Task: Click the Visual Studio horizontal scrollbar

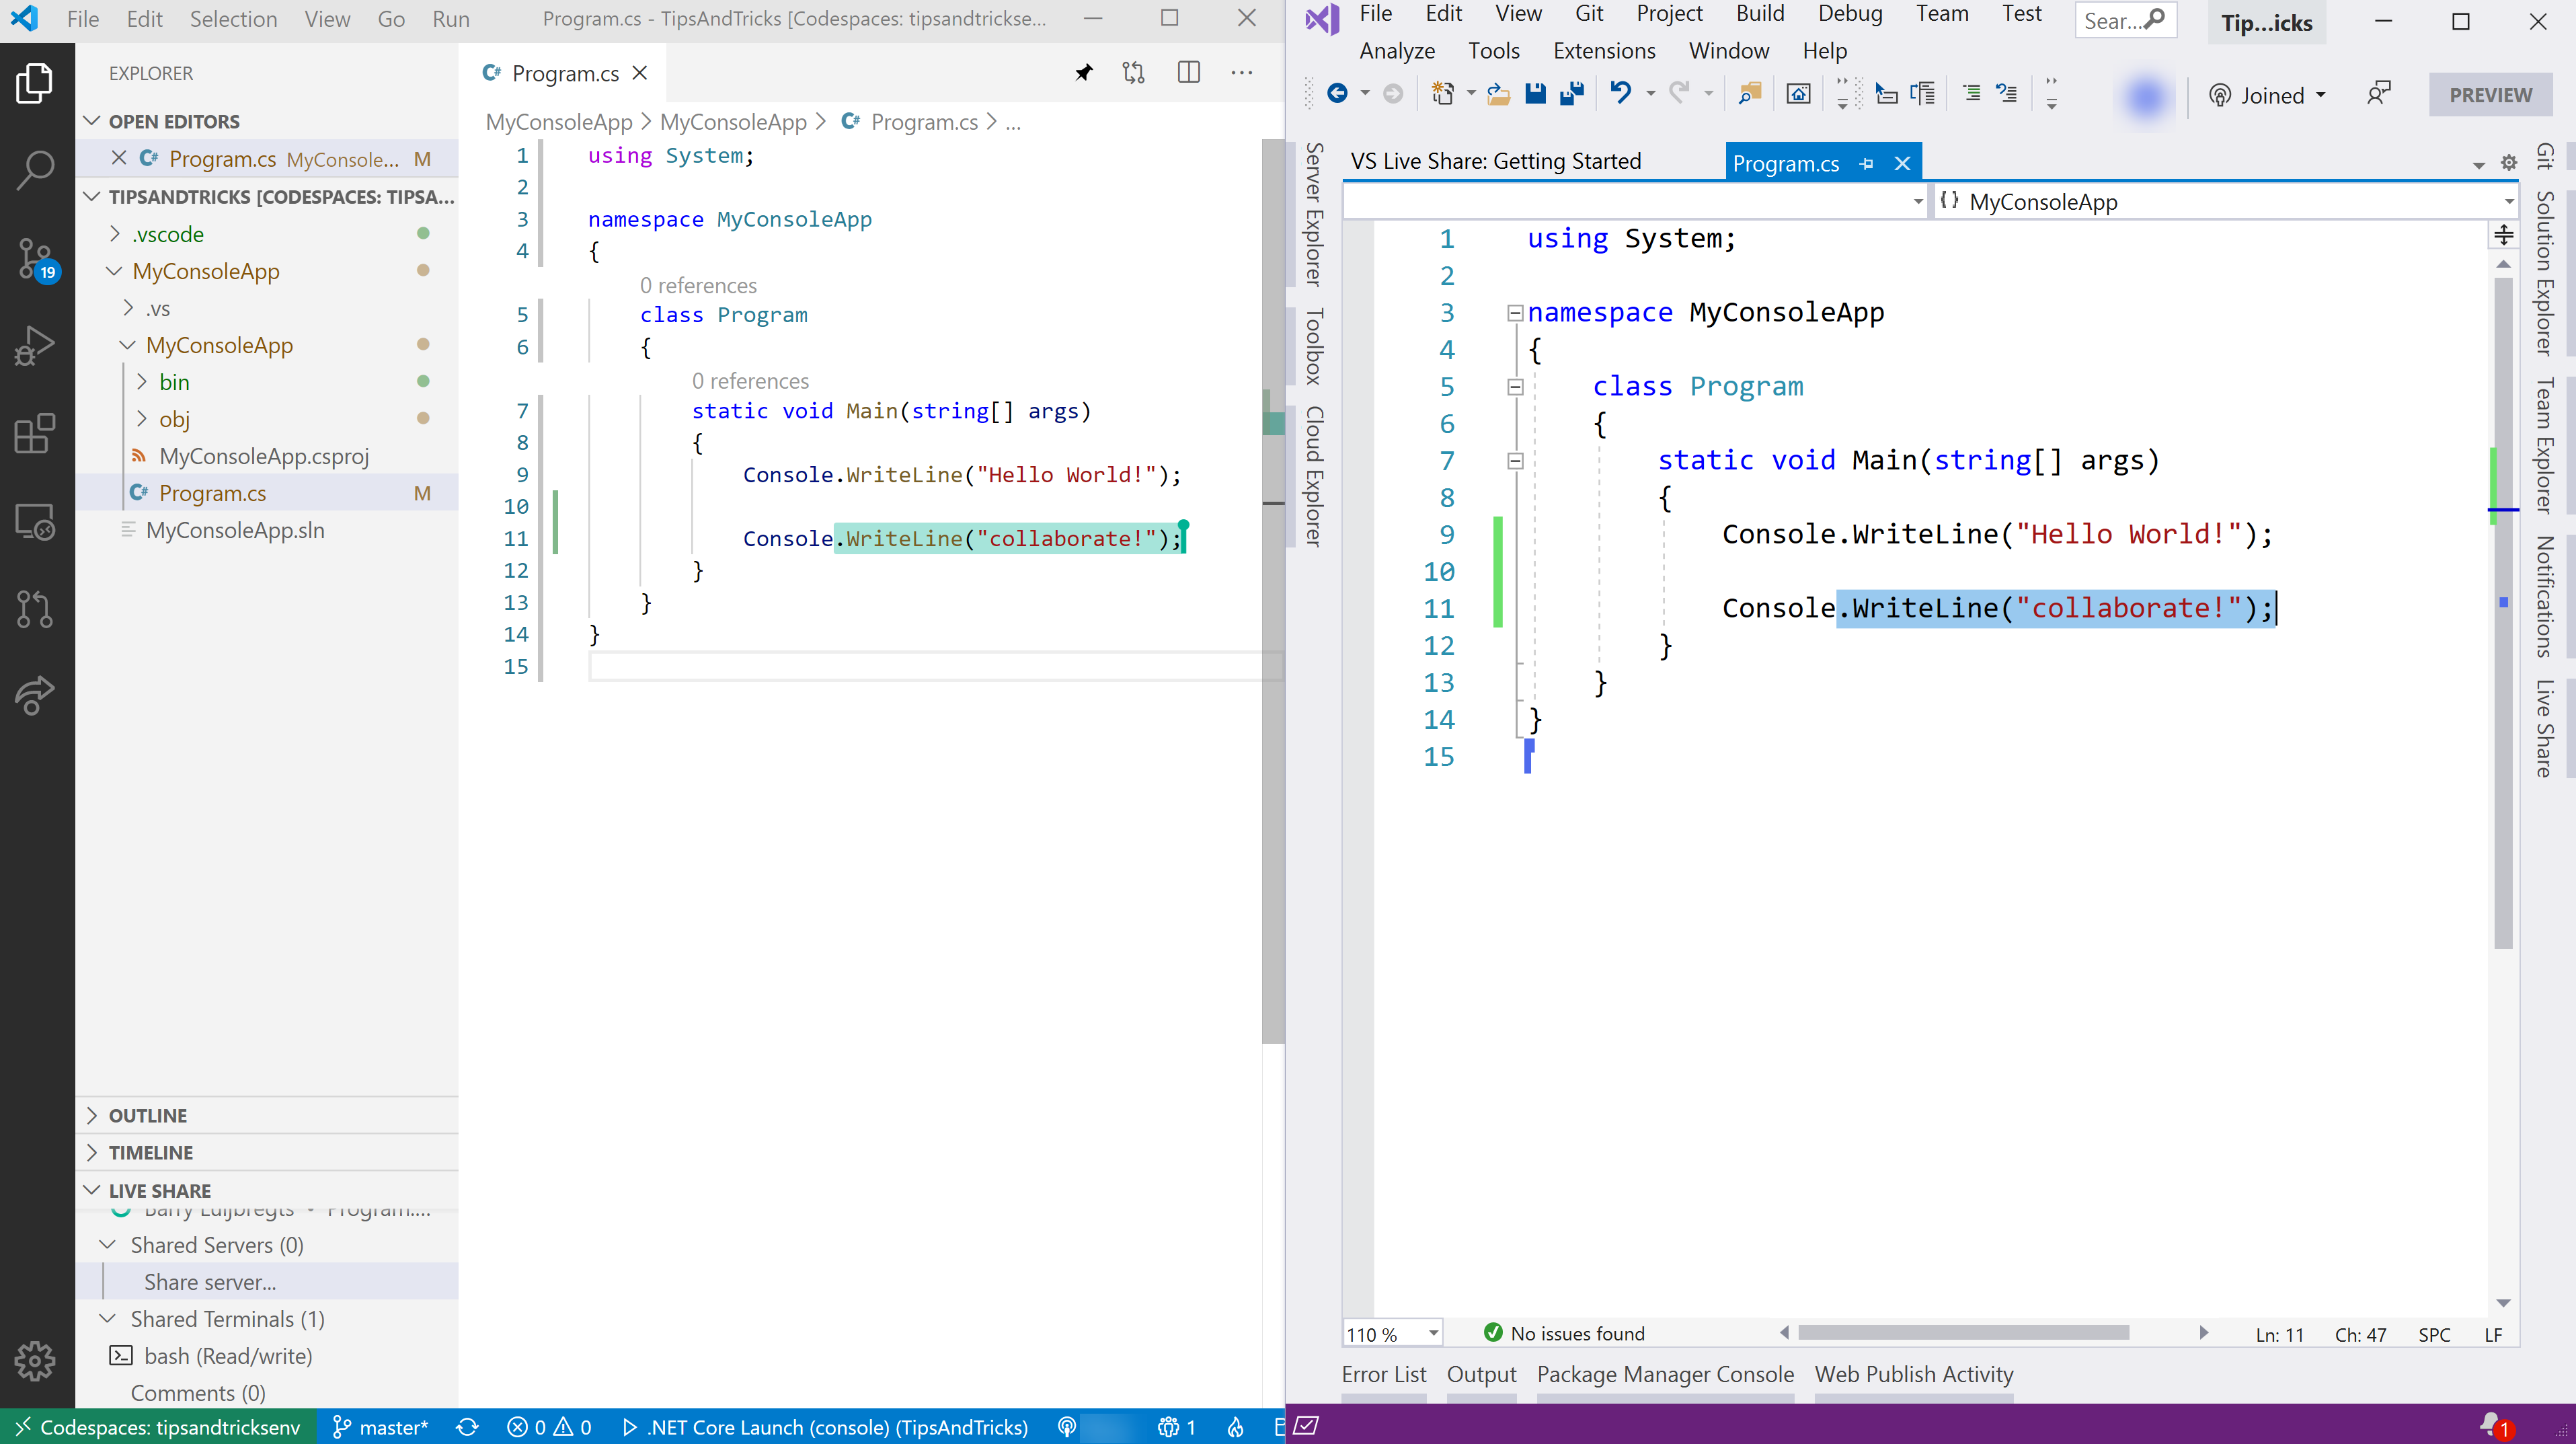Action: [1963, 1333]
